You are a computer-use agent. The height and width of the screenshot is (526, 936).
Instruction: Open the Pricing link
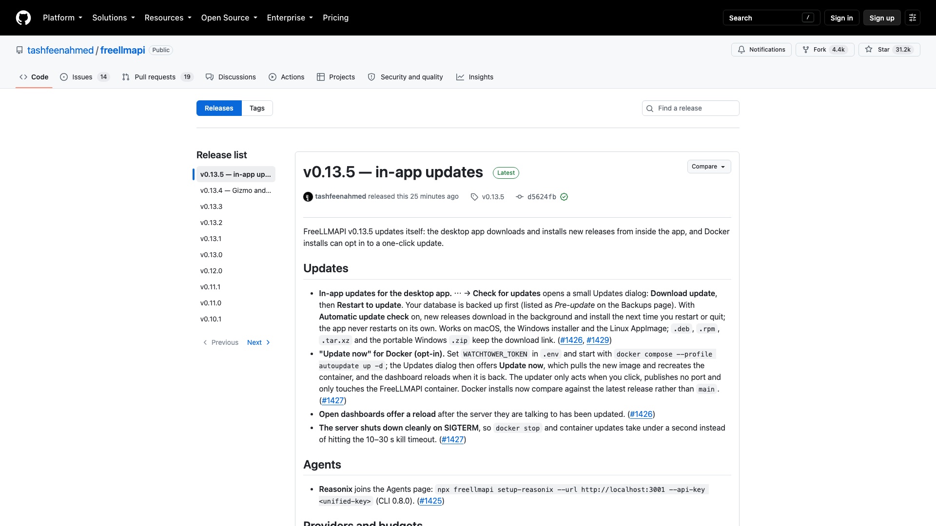click(x=335, y=18)
